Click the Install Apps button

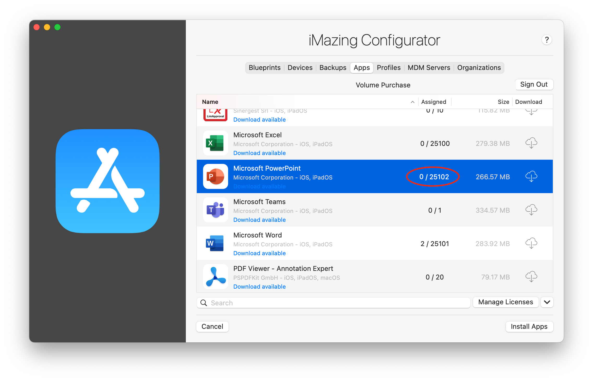529,326
